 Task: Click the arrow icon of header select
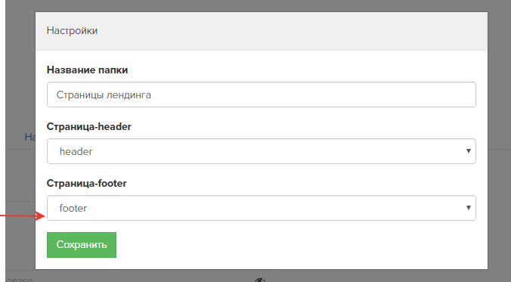[469, 151]
